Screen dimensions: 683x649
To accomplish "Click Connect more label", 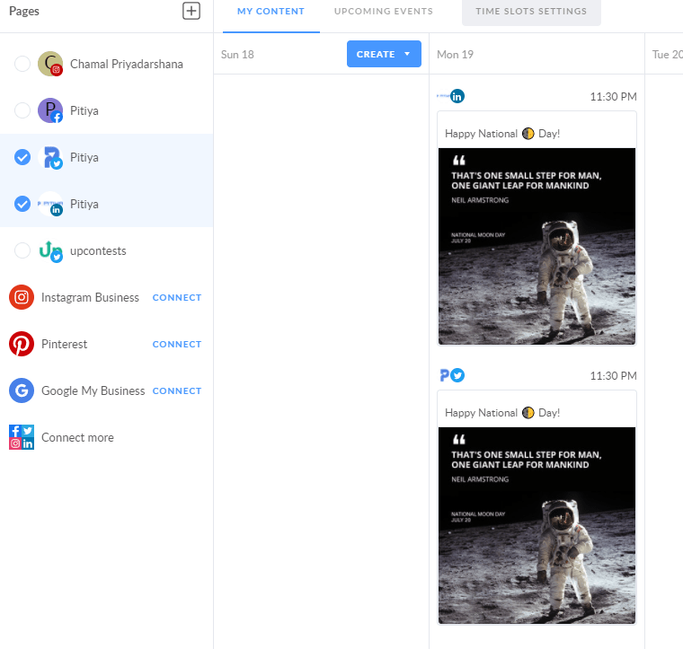I will coord(77,437).
